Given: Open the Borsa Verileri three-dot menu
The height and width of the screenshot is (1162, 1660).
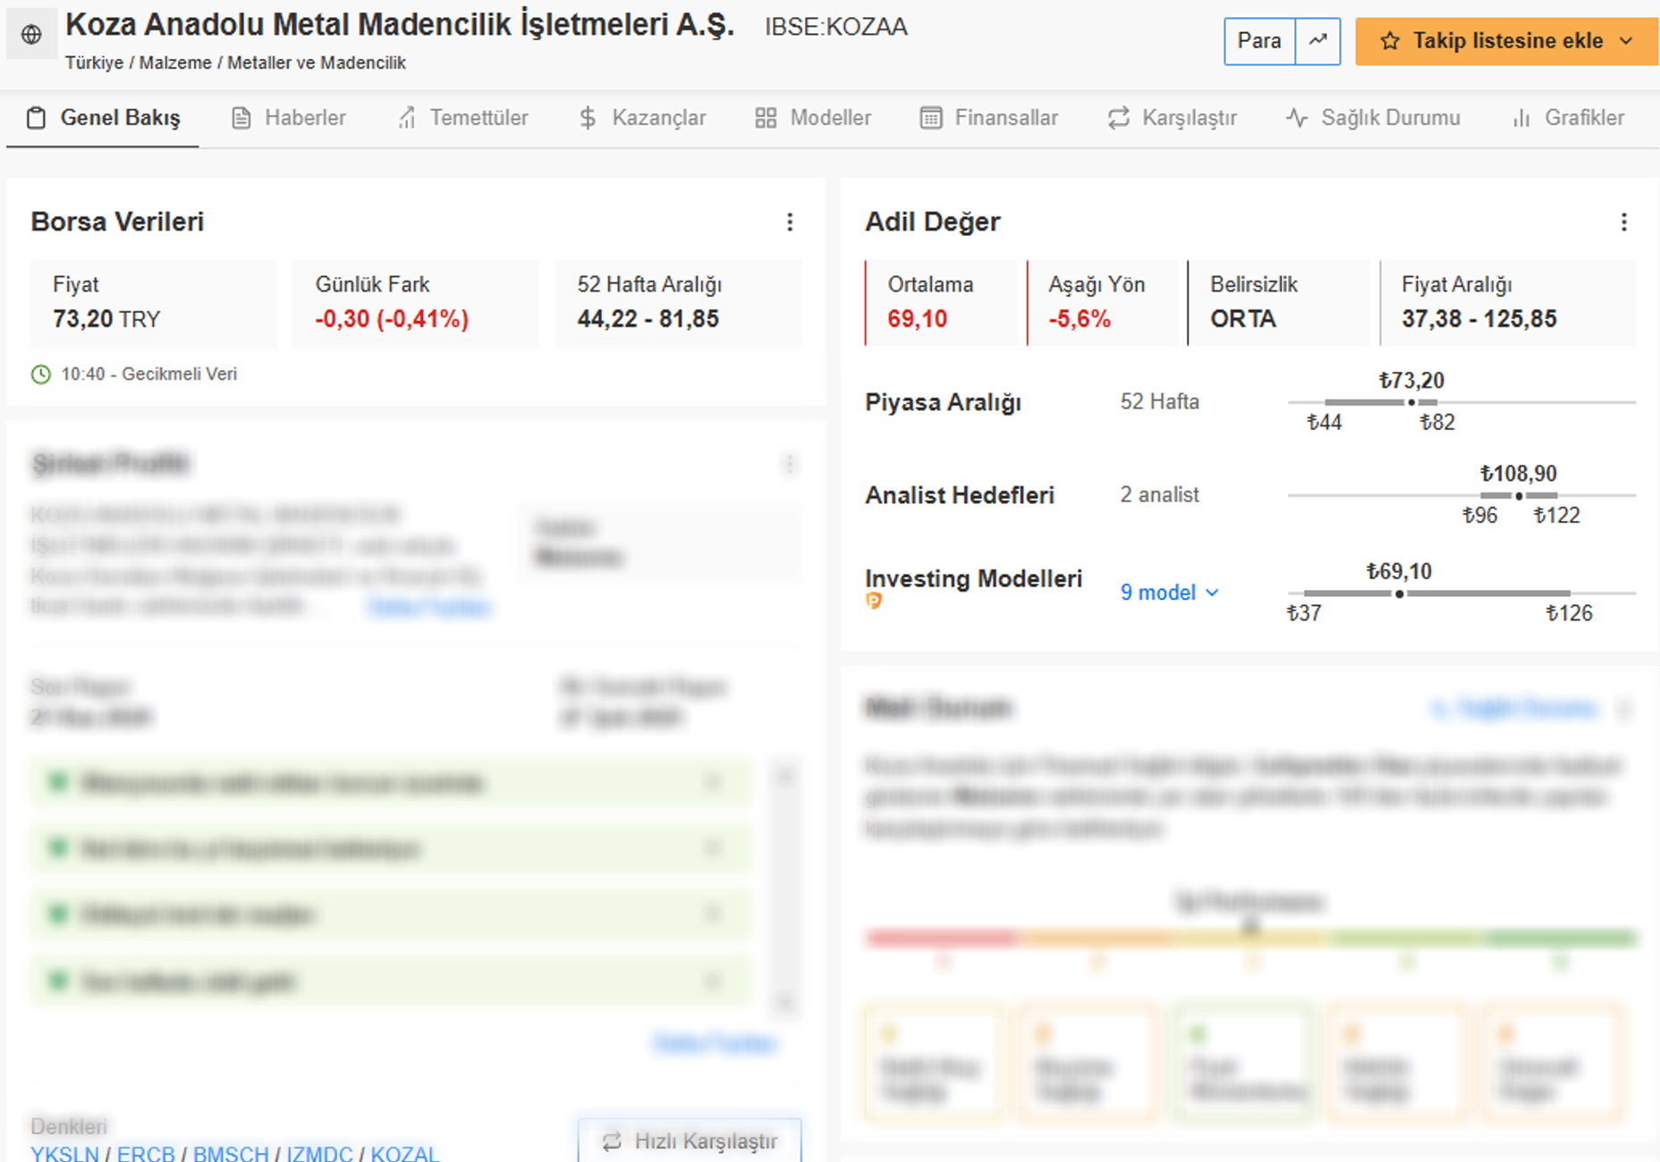Looking at the screenshot, I should coord(790,222).
